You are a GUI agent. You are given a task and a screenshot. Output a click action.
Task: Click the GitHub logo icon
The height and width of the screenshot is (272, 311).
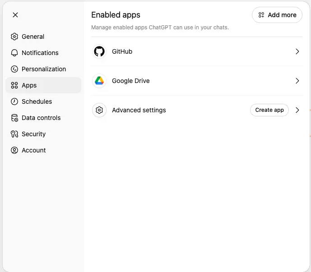[x=99, y=51]
